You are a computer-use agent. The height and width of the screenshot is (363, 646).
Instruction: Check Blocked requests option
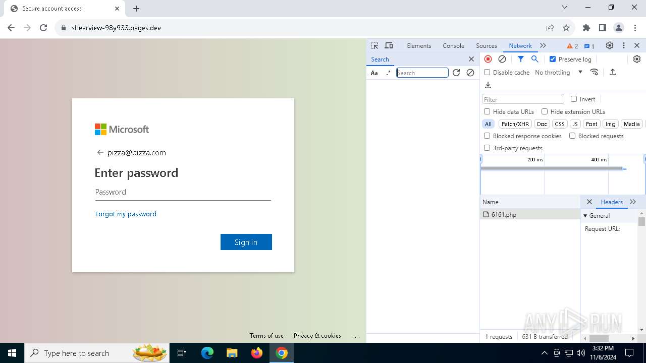point(572,136)
